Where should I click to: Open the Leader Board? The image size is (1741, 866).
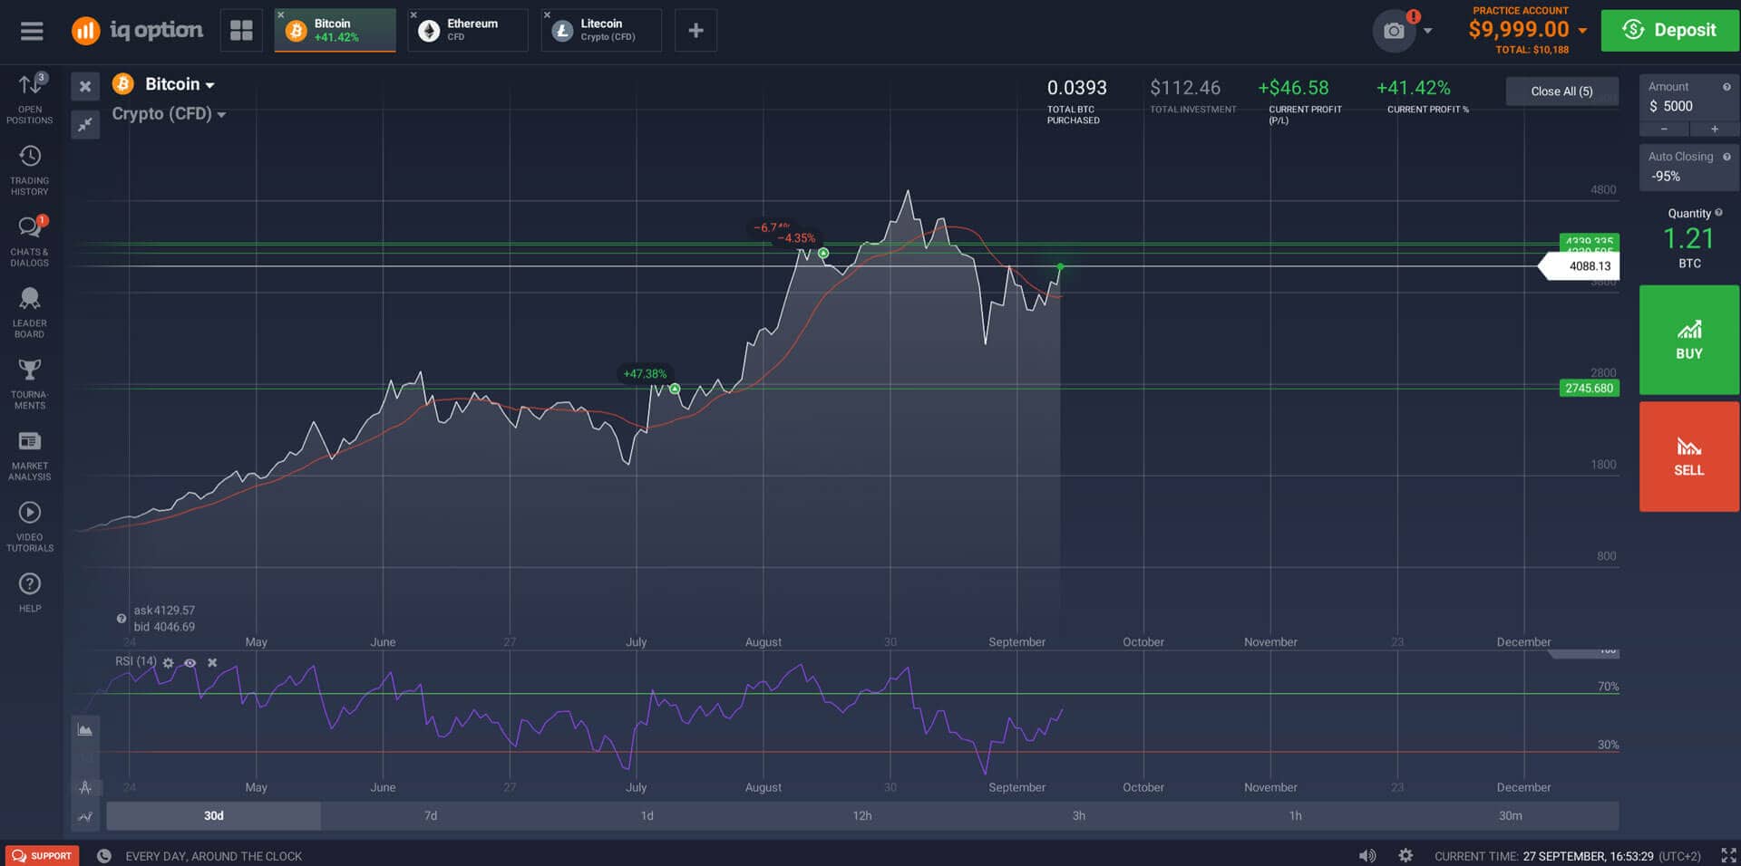[x=30, y=313]
